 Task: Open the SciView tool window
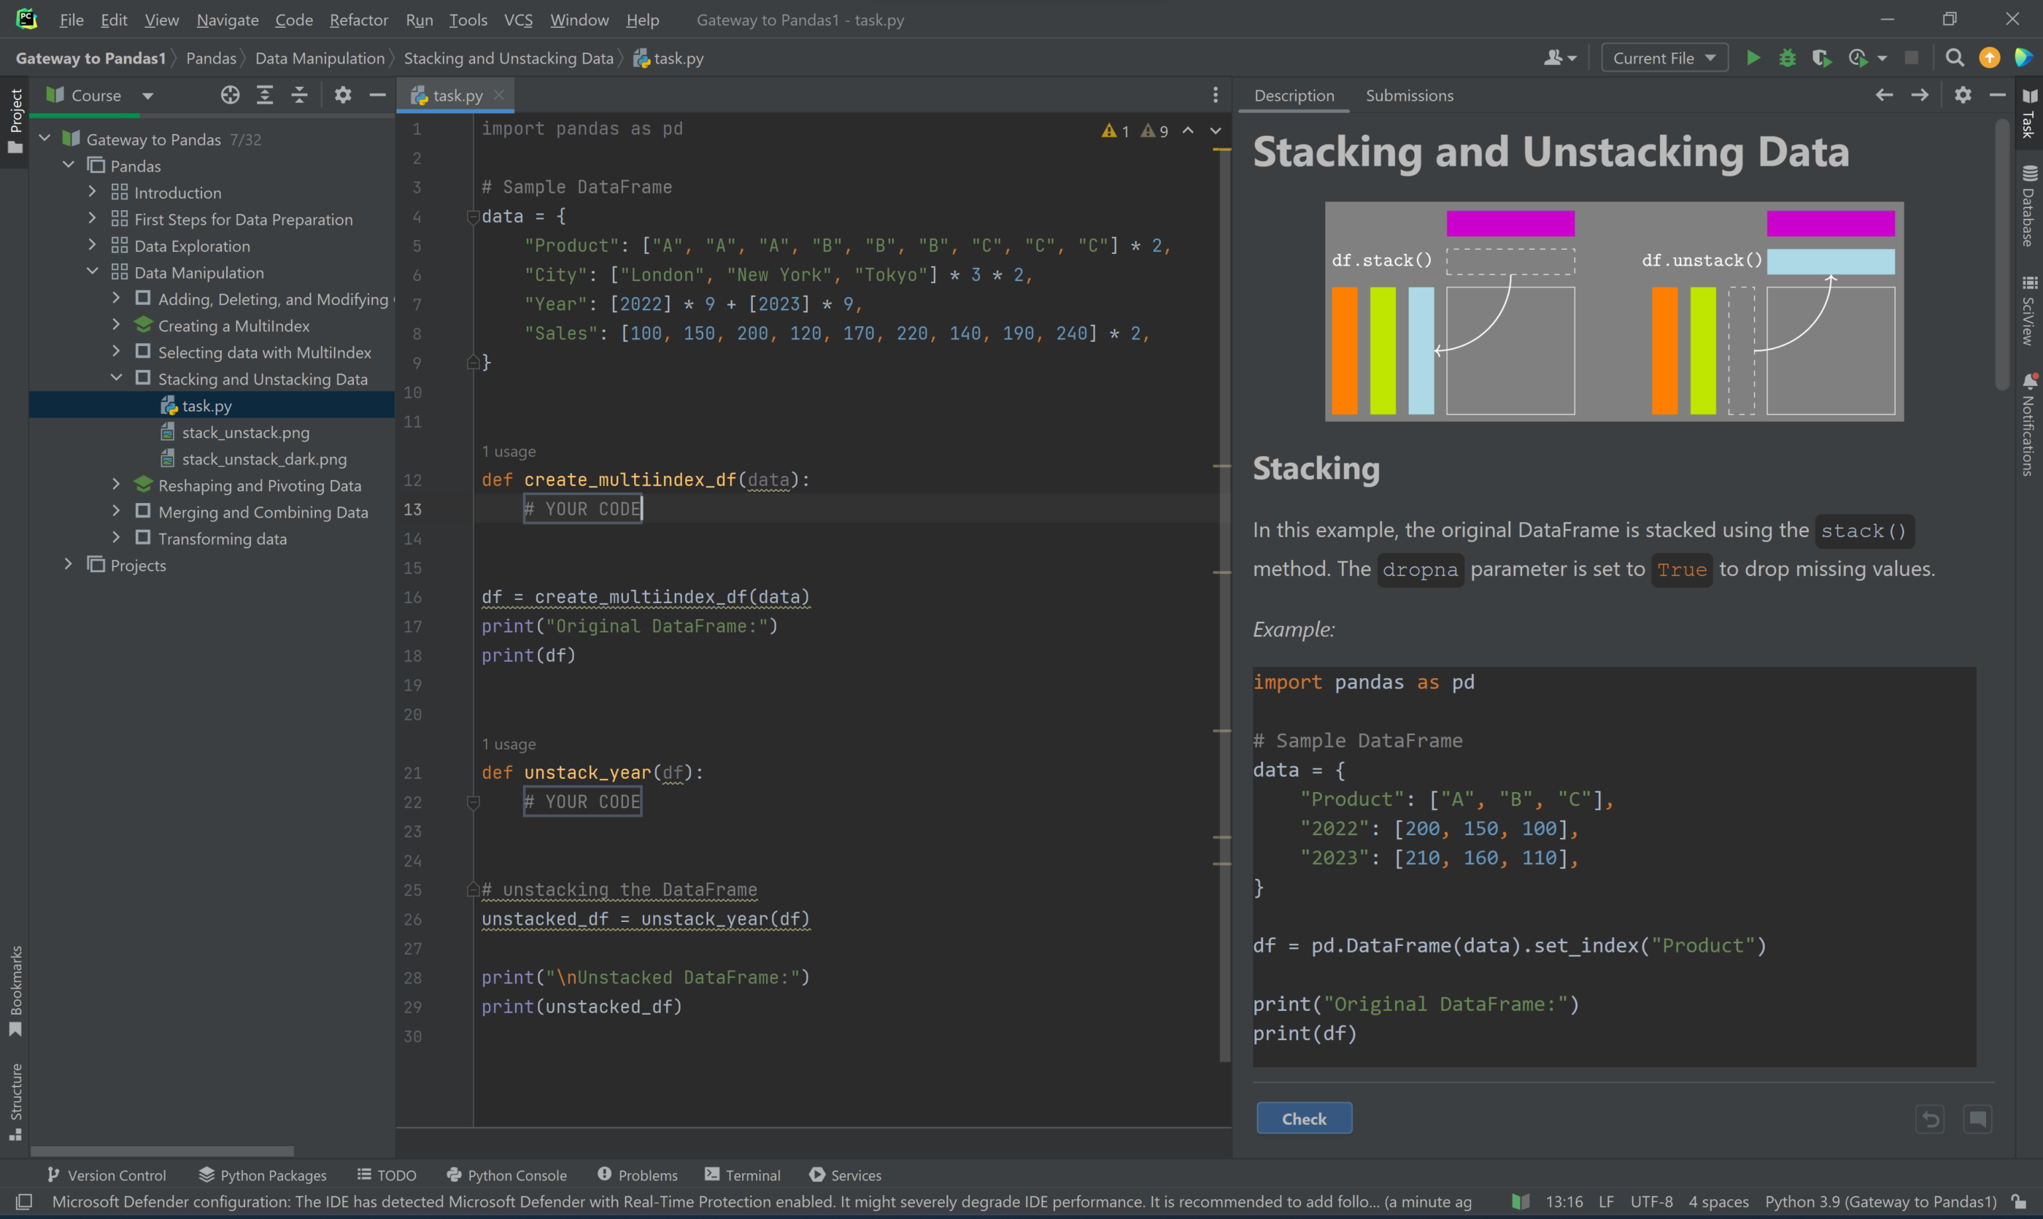click(2029, 310)
